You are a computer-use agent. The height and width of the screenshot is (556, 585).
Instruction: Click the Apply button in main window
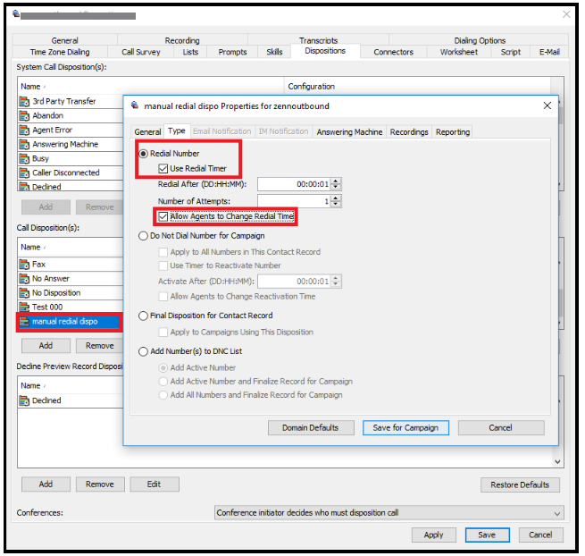pos(433,535)
